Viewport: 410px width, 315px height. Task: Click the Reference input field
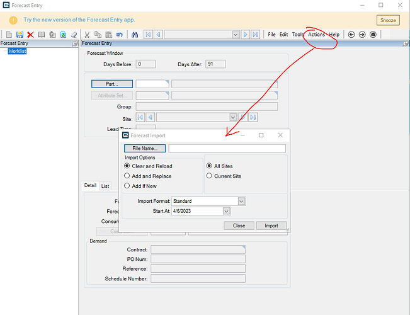point(198,268)
